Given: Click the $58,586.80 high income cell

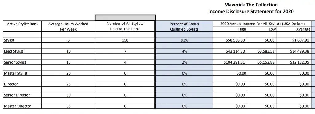Looking at the screenshot, I should coord(230,40).
